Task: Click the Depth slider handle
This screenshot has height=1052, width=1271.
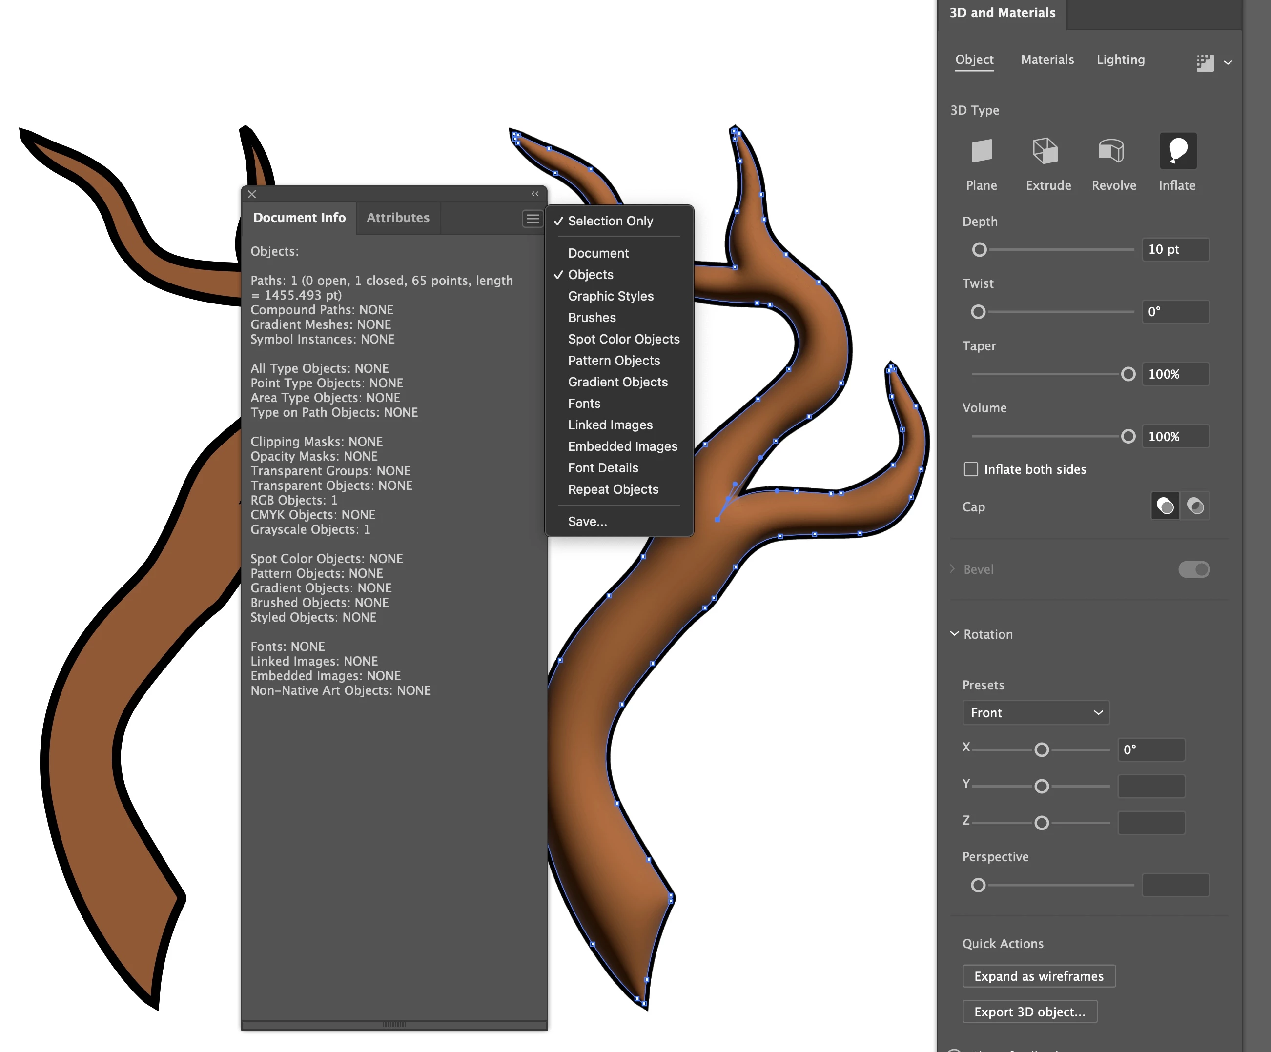Action: point(979,249)
